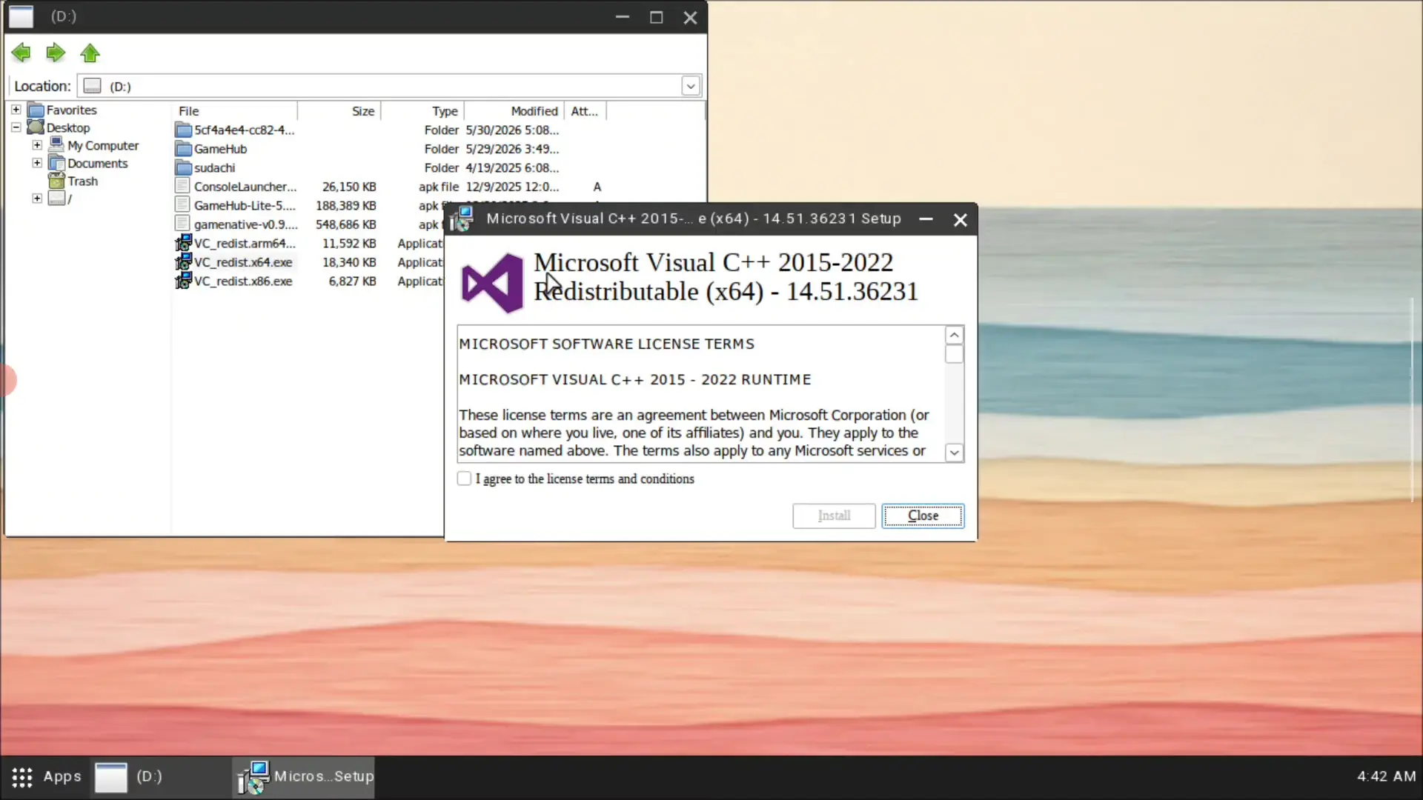Image resolution: width=1423 pixels, height=800 pixels.
Task: Open the Location path dropdown
Action: click(690, 86)
